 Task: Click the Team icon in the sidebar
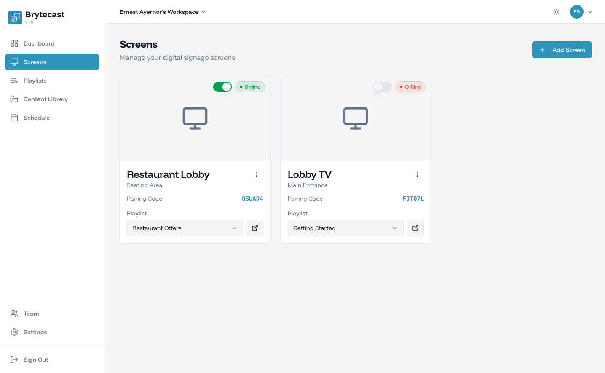point(14,314)
